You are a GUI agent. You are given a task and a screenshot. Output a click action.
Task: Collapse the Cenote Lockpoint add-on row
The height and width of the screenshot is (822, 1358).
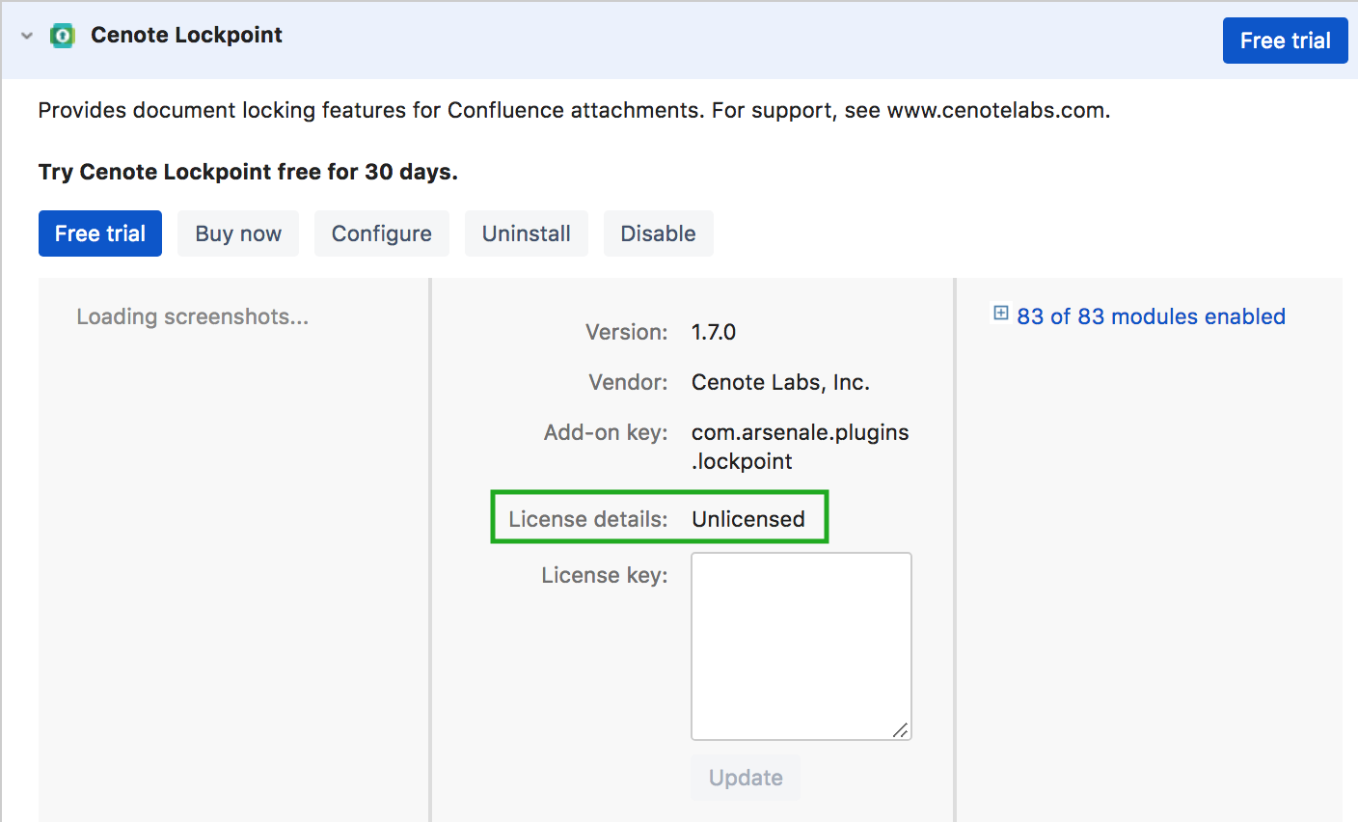[x=27, y=36]
